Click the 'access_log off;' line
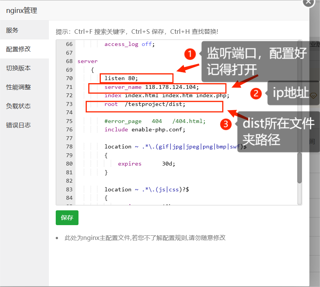 [x=130, y=44]
